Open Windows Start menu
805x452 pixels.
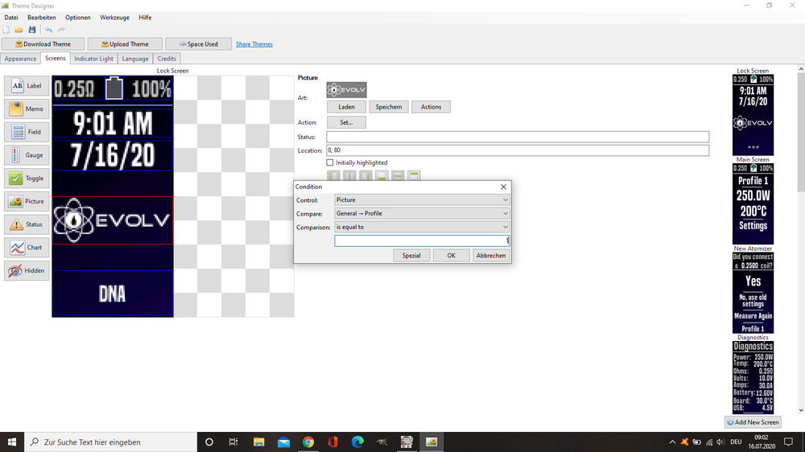12,442
